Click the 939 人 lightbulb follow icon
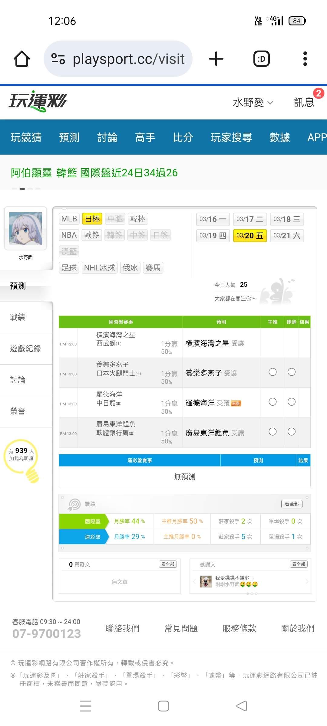The height and width of the screenshot is (726, 327). pyautogui.click(x=22, y=461)
